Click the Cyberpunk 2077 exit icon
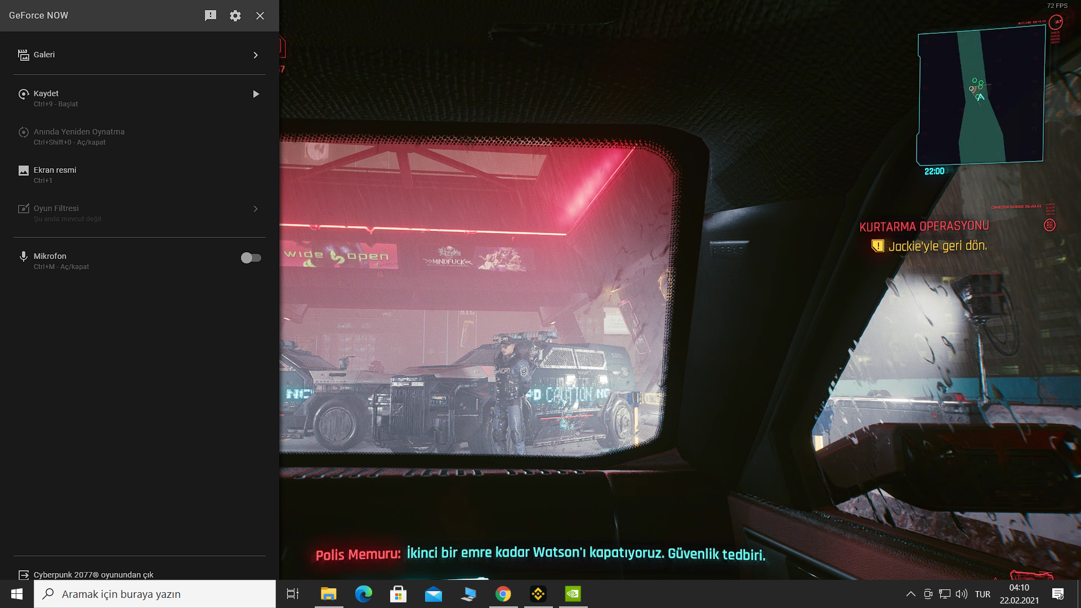The image size is (1081, 608). 23,575
